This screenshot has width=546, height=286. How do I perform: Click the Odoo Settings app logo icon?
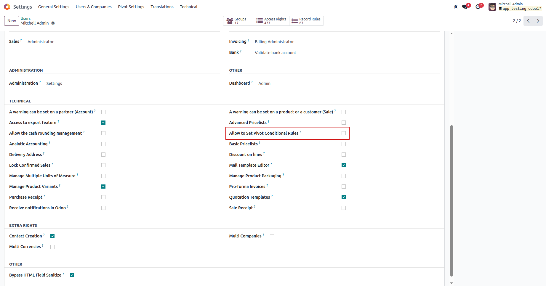(7, 7)
